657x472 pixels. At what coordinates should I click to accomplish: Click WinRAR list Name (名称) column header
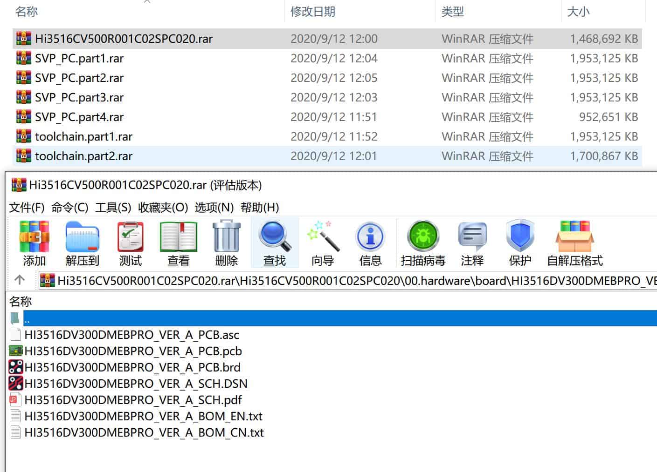tap(21, 302)
